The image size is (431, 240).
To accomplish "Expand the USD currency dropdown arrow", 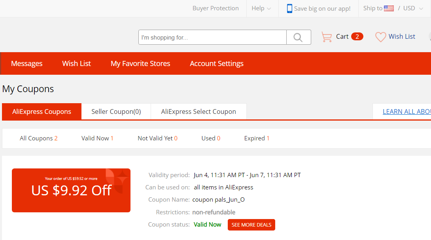I will click(421, 9).
